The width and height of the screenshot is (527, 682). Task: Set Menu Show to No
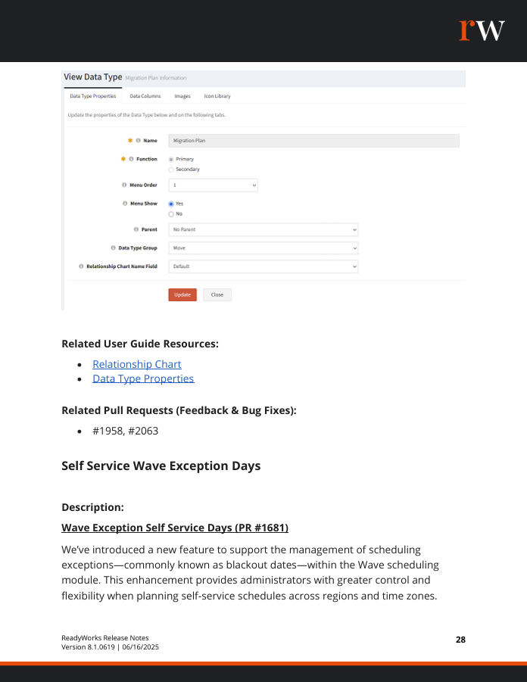pos(171,213)
